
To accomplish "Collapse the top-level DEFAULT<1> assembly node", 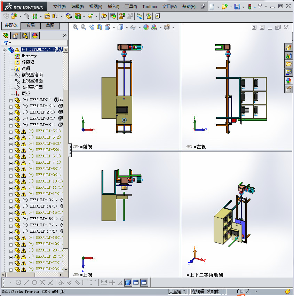I will (x=4, y=50).
